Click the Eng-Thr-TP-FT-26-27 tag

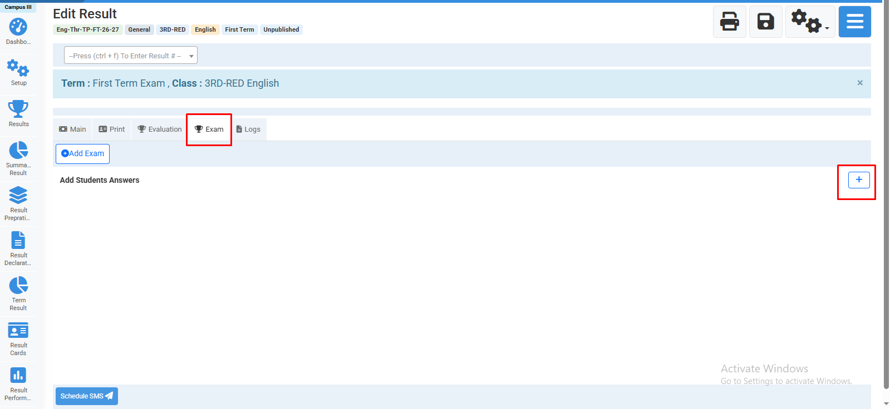pyautogui.click(x=88, y=29)
